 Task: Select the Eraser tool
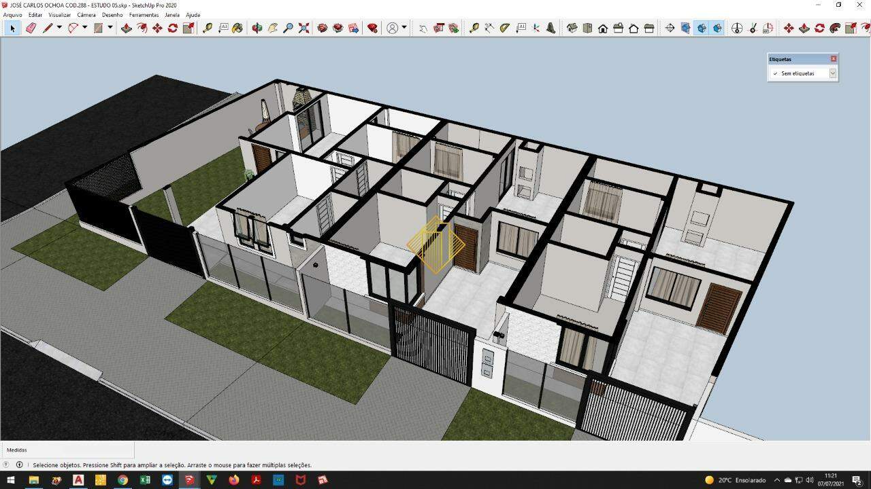[x=30, y=28]
